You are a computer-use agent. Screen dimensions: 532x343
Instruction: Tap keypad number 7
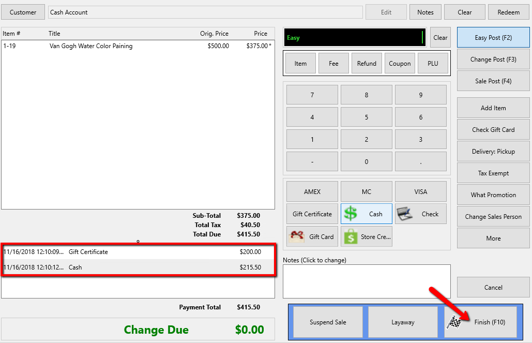point(312,95)
